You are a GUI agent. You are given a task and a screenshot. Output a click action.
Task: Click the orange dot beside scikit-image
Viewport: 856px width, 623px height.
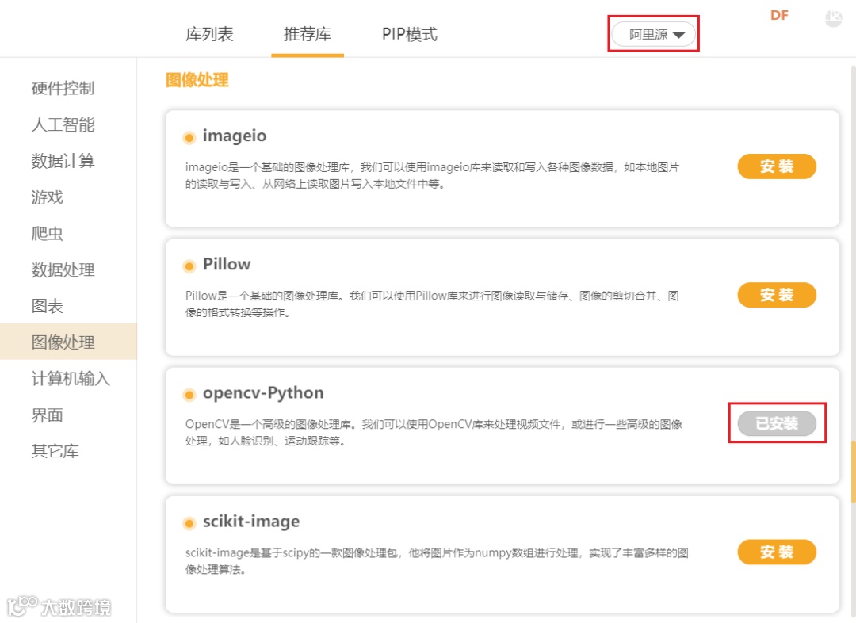click(189, 524)
